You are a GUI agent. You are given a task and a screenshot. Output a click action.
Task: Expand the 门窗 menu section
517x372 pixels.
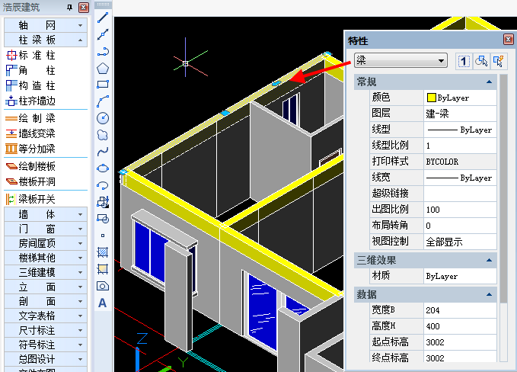pos(46,229)
